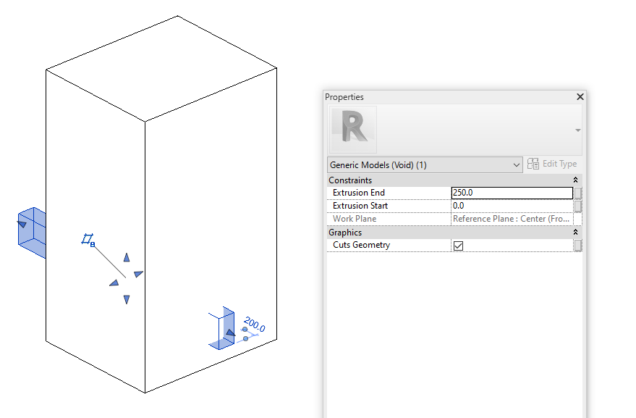The height and width of the screenshot is (418, 636).
Task: Click inside the Extrusion End value field
Action: pos(506,192)
